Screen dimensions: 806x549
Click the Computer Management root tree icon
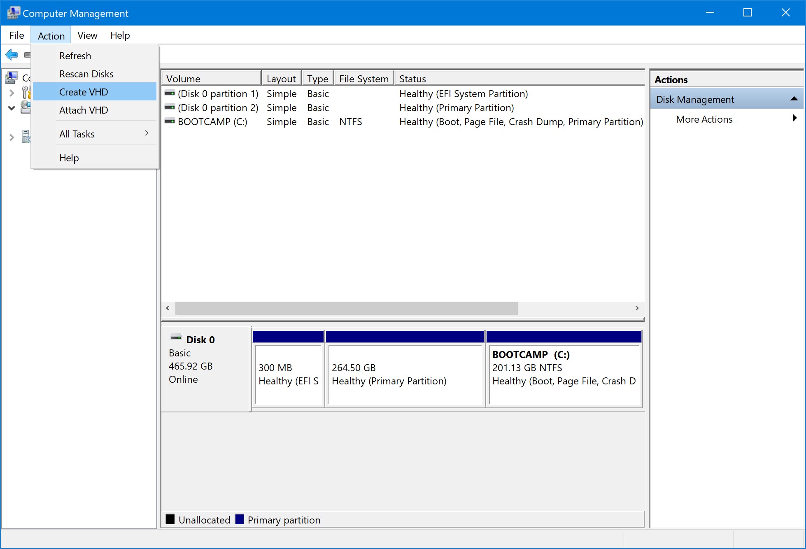pyautogui.click(x=12, y=77)
